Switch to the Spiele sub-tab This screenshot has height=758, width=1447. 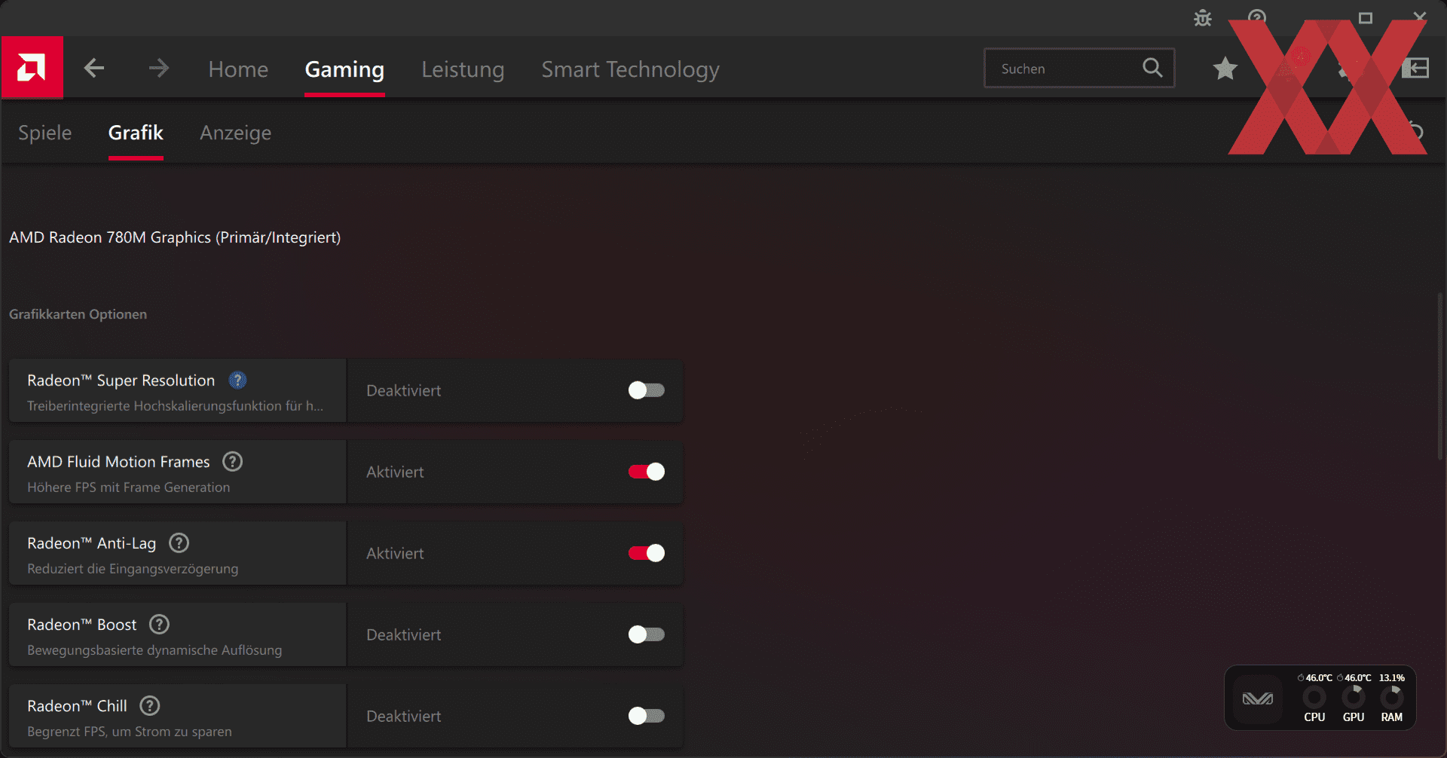(x=45, y=133)
